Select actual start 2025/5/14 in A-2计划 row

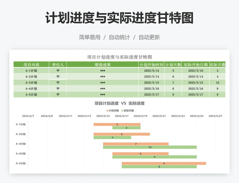pyautogui.click(x=196, y=76)
